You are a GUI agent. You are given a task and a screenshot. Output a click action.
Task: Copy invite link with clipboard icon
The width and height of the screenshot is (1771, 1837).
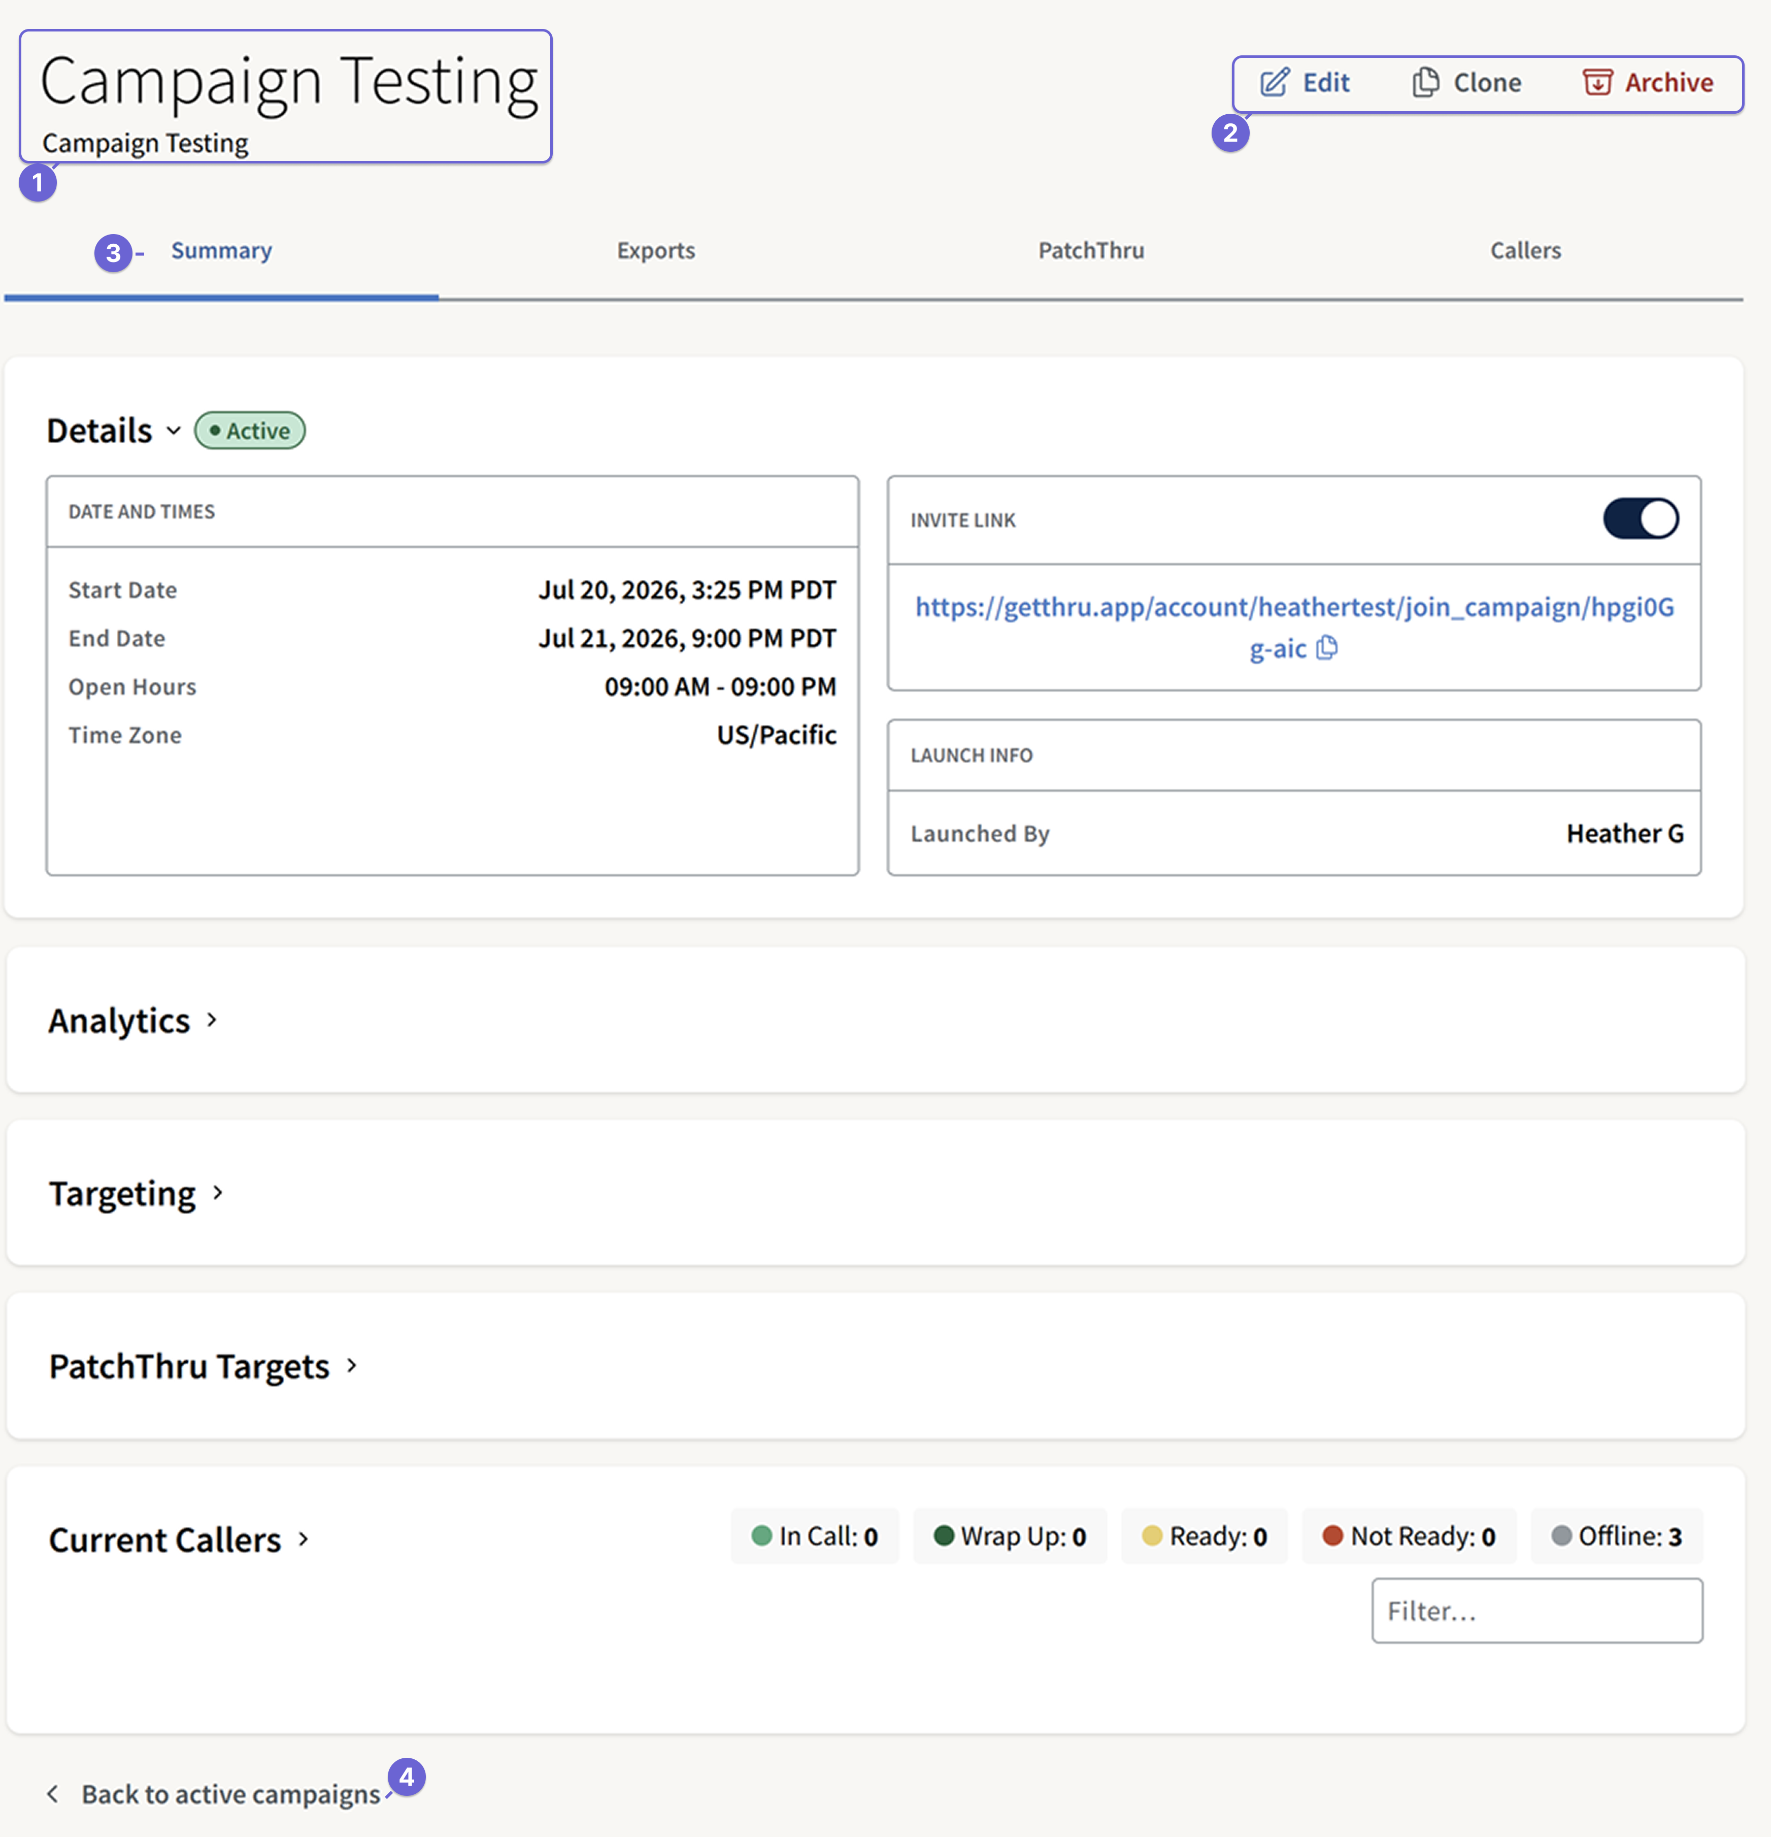coord(1327,648)
